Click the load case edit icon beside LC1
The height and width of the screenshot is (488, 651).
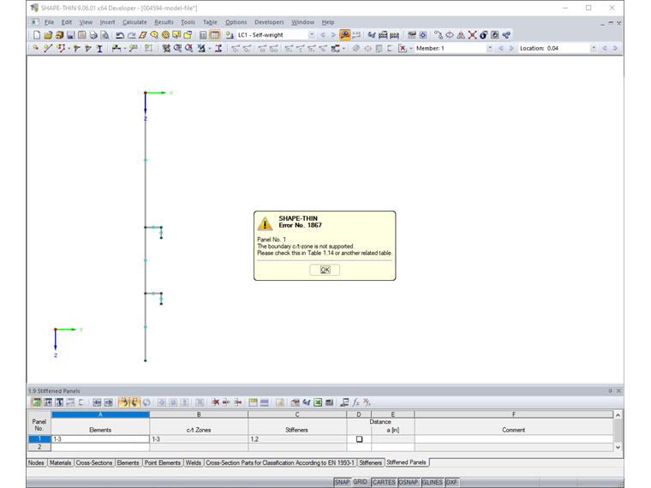[230, 35]
